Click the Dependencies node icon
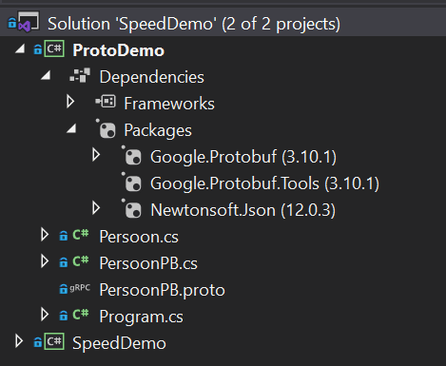 point(80,75)
